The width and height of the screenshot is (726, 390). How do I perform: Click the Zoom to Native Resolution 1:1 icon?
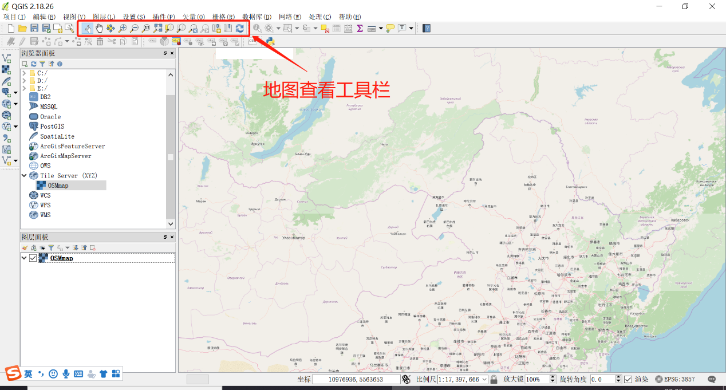coord(145,27)
